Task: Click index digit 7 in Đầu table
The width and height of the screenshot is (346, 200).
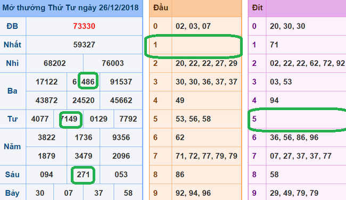Action: [x=155, y=156]
